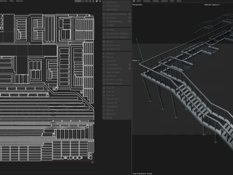This screenshot has width=233, height=175.
Task: Open the View menu in 3D viewport
Action: [139, 1]
